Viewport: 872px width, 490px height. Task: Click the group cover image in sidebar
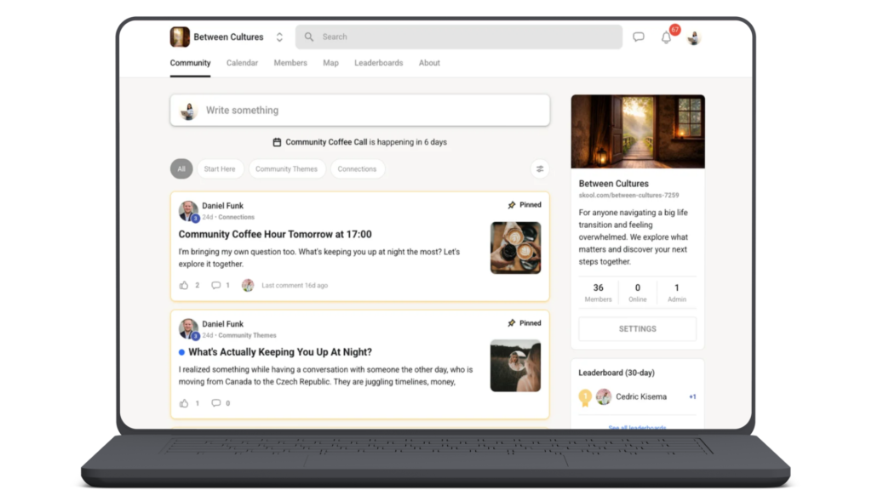(x=638, y=132)
